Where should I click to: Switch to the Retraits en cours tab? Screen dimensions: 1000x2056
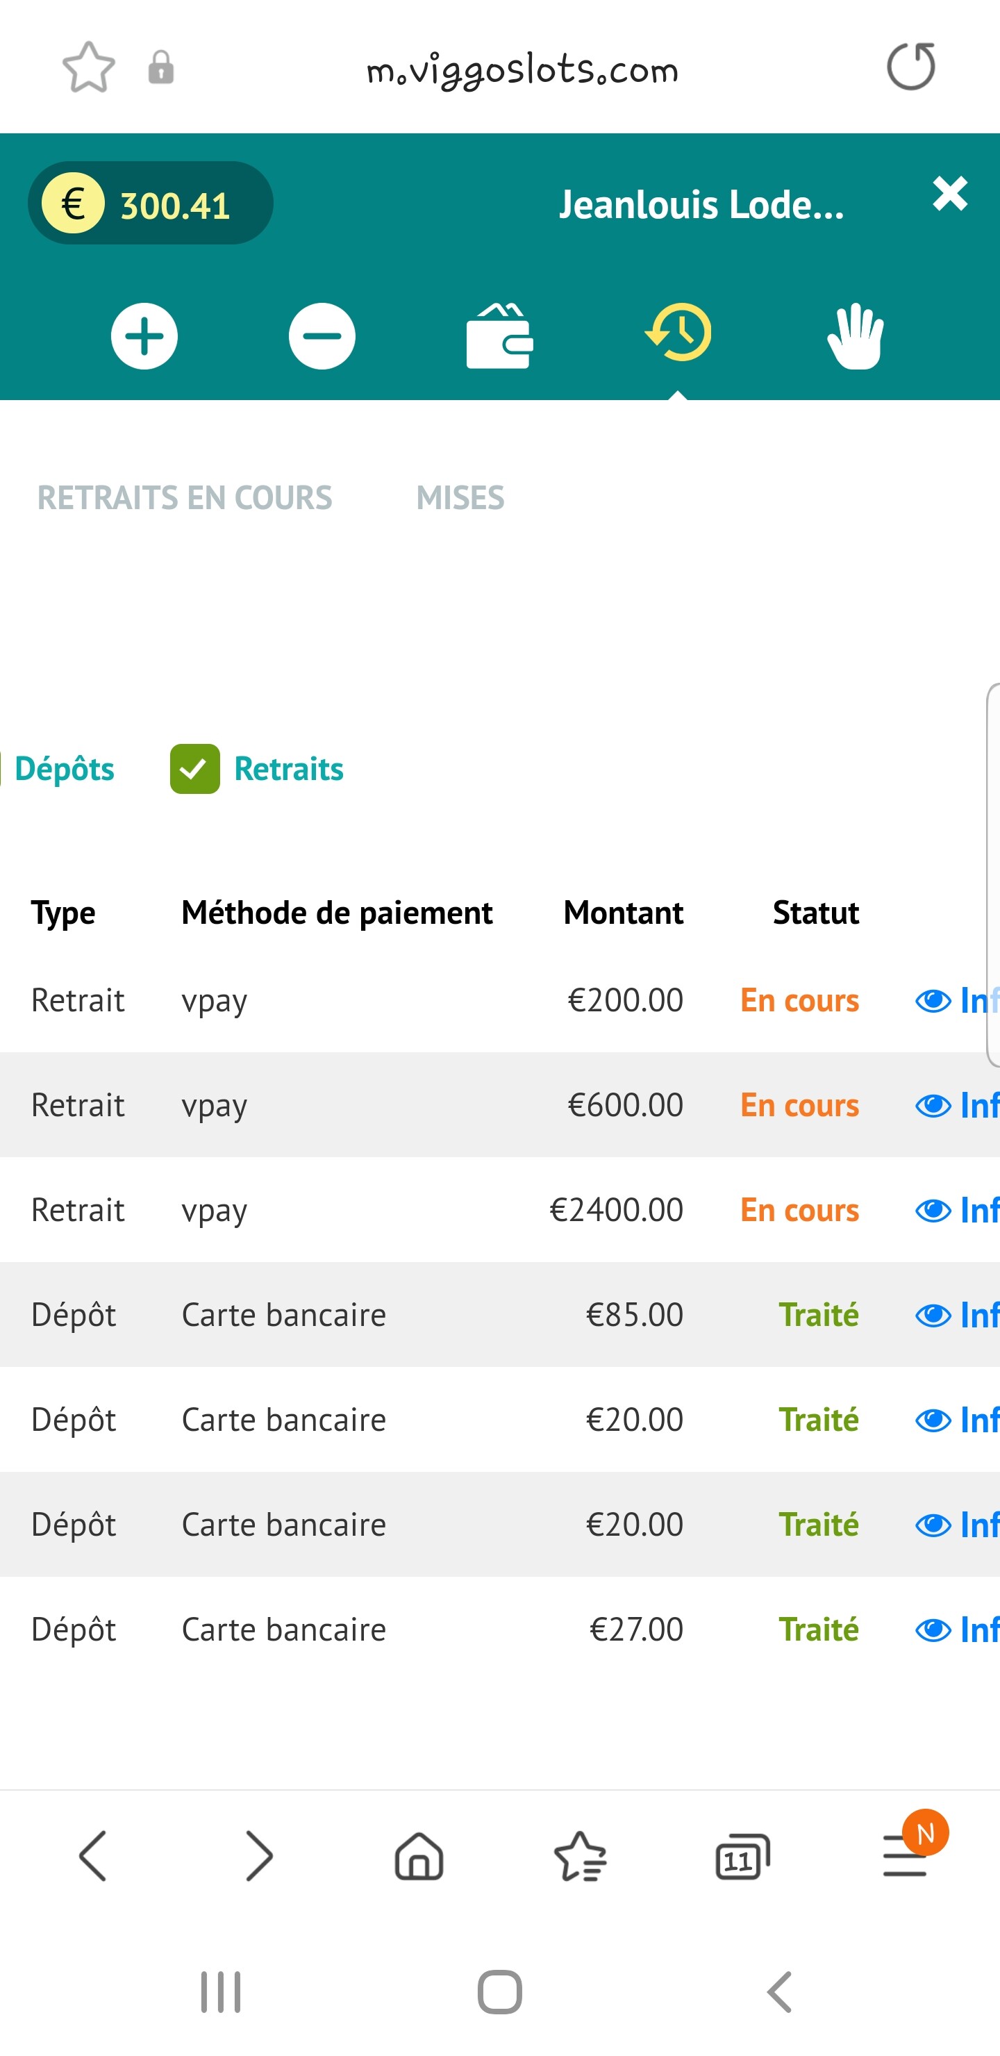[184, 498]
